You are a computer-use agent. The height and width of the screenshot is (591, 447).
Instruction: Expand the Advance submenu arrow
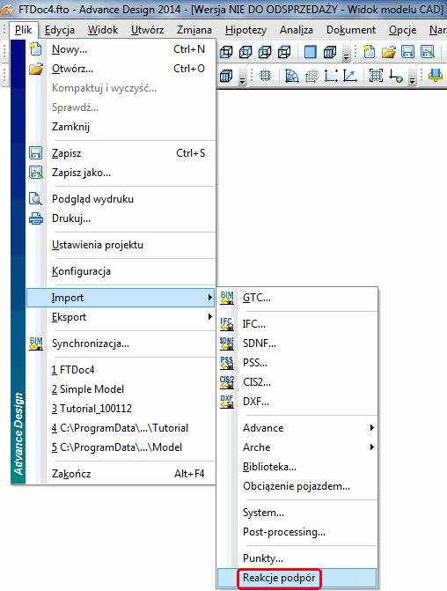(x=371, y=427)
